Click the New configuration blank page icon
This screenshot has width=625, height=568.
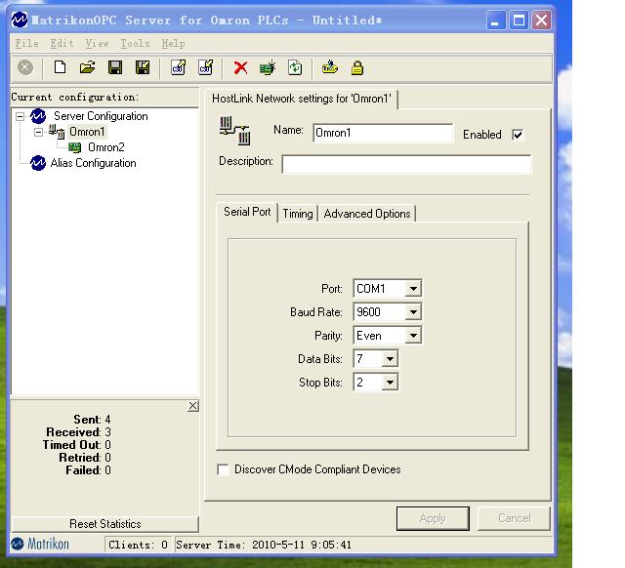[x=60, y=67]
